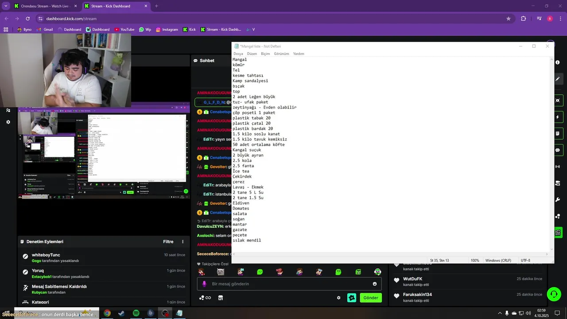Open the broadcast signal icon in right sidebar
Image resolution: width=567 pixels, height=319 pixels.
tap(558, 167)
